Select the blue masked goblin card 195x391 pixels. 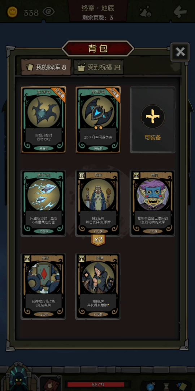coord(153,203)
